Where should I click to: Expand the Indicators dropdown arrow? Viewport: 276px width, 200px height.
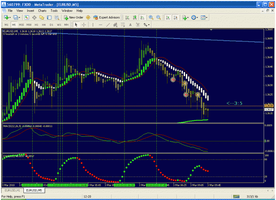point(188,18)
